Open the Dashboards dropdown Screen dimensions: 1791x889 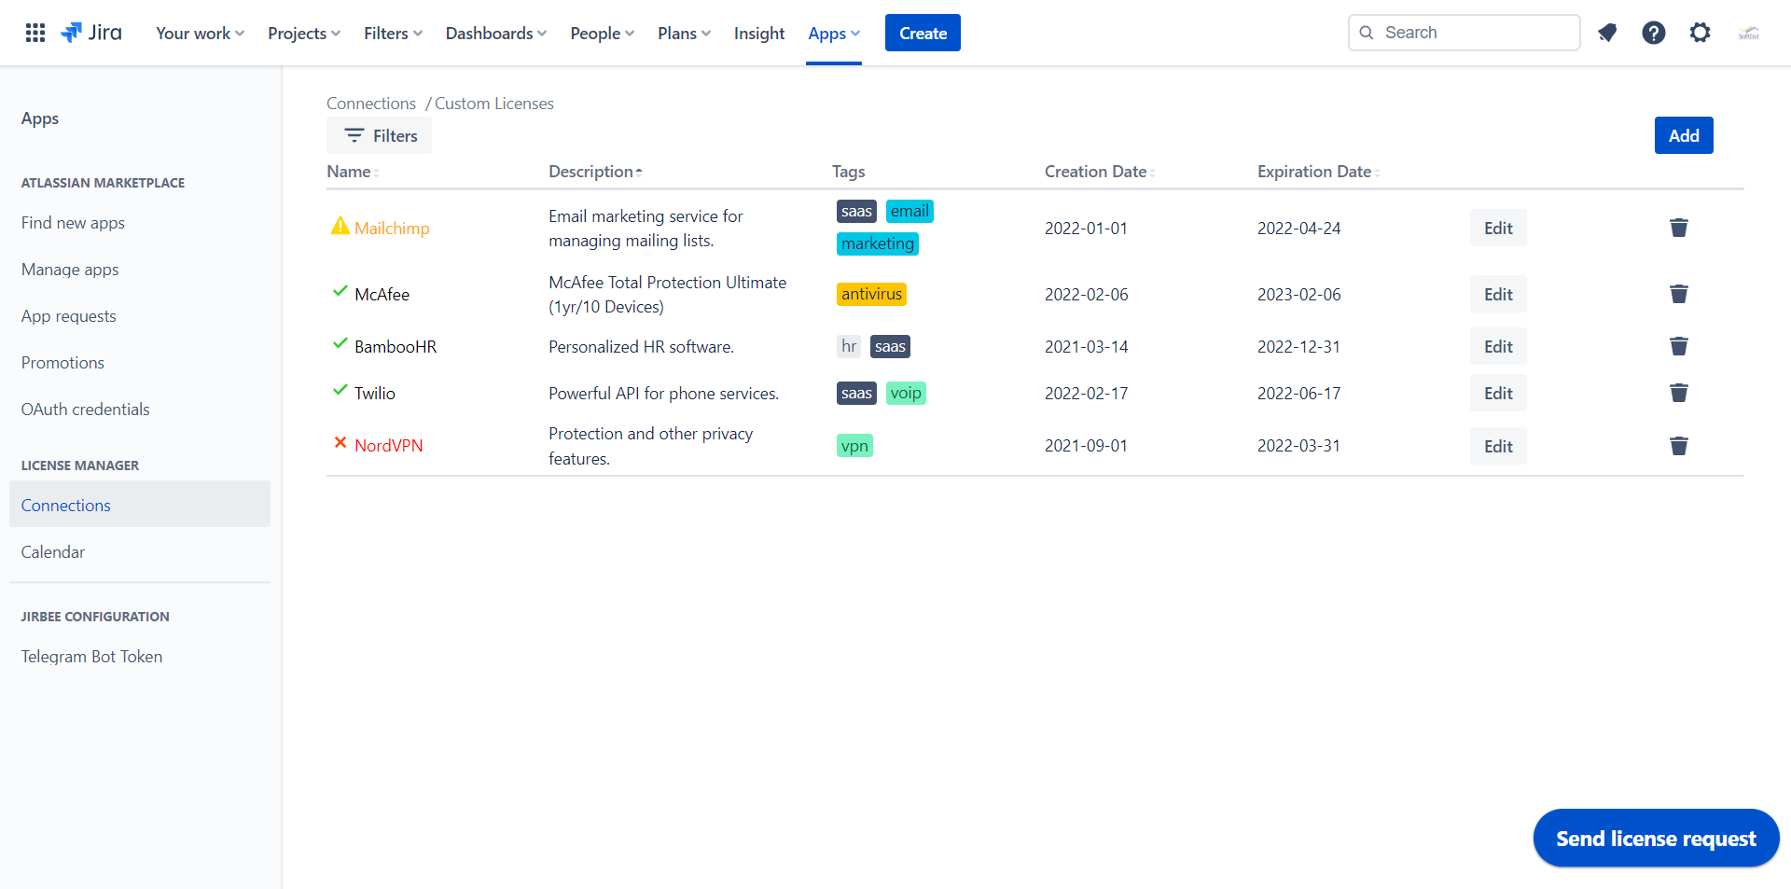point(495,33)
